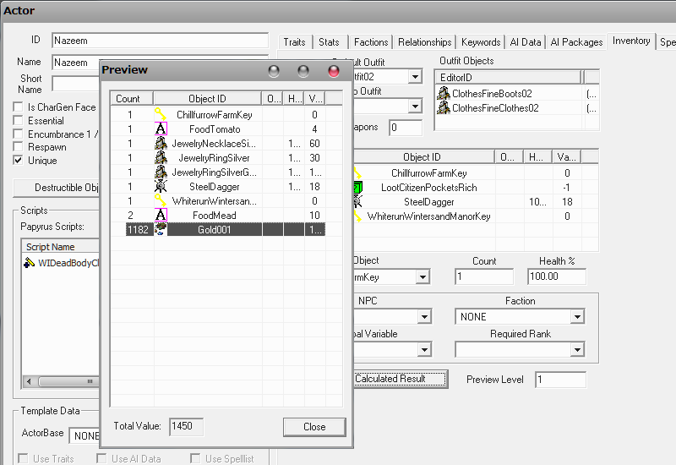Click the key icon beside ChillfurrowFarmKey in Preview
676x465 pixels.
pos(161,114)
